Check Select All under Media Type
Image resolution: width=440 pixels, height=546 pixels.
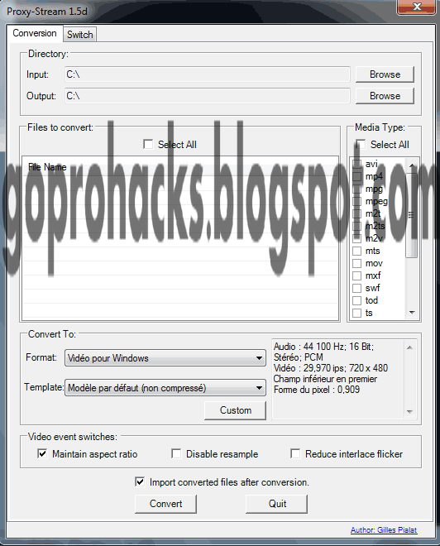[x=361, y=144]
